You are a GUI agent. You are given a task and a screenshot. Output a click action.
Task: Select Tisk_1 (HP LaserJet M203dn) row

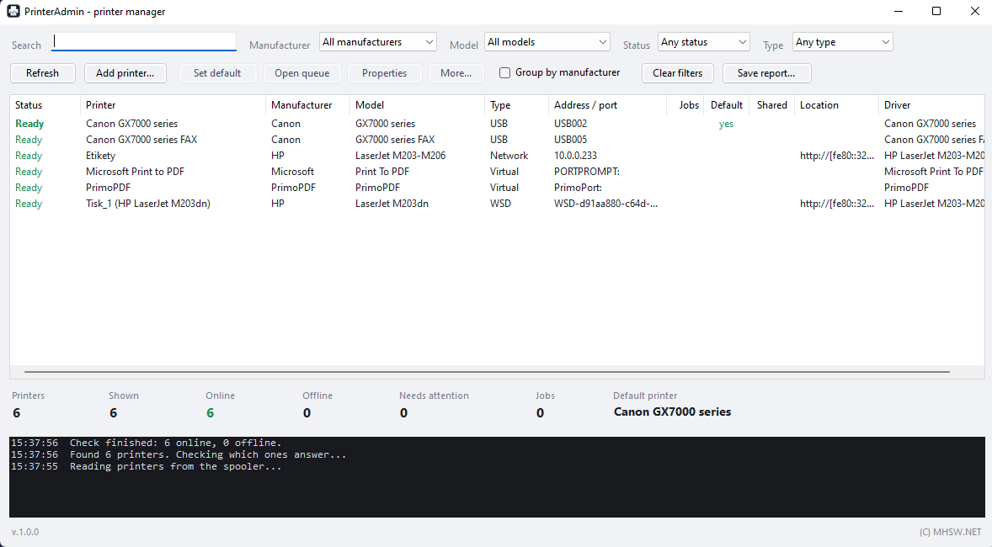click(x=498, y=204)
